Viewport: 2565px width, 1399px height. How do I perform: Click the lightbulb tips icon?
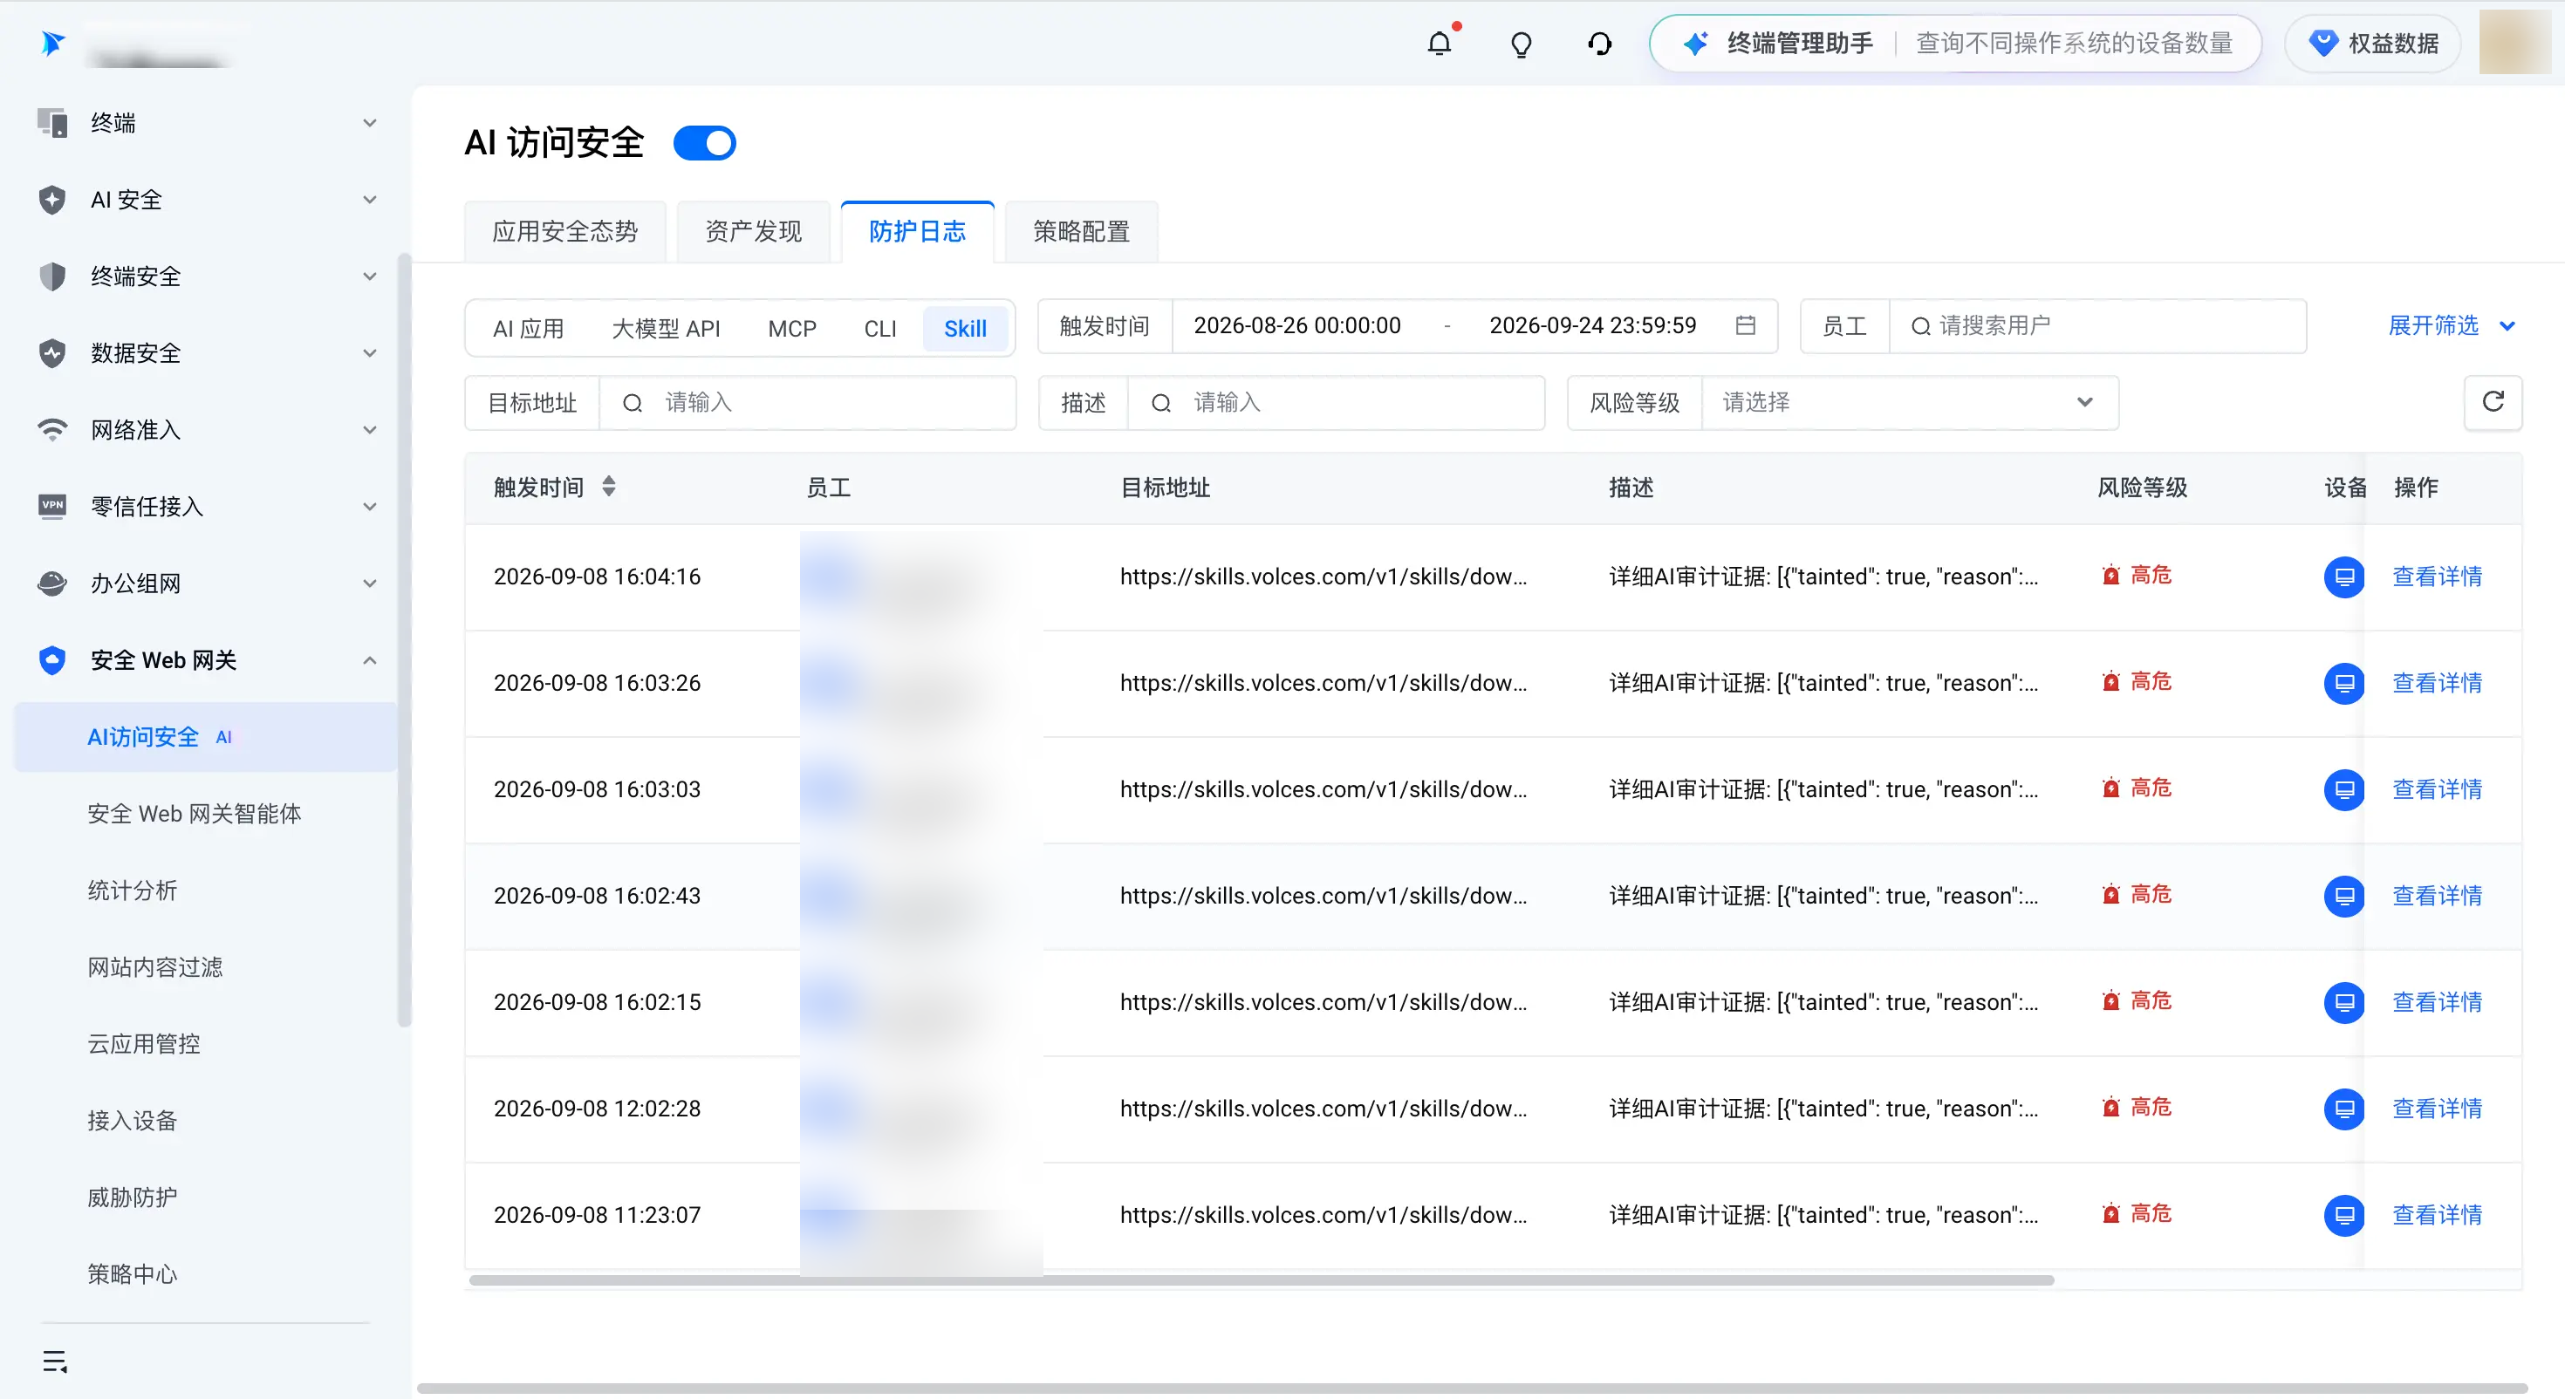pyautogui.click(x=1521, y=44)
